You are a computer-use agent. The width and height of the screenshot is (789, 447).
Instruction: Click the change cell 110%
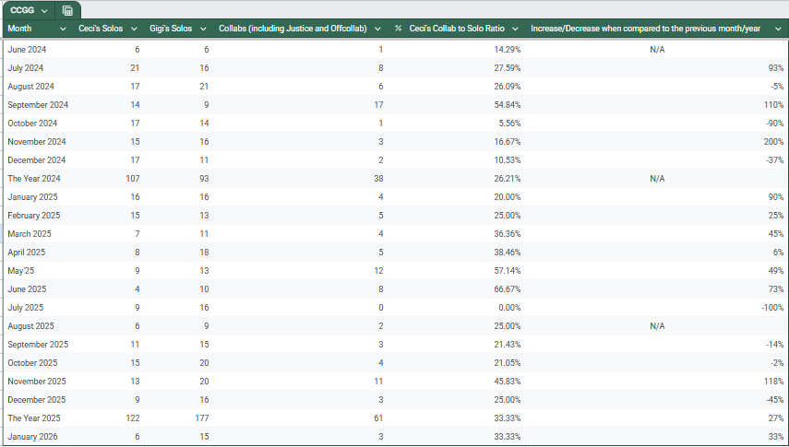(x=773, y=104)
